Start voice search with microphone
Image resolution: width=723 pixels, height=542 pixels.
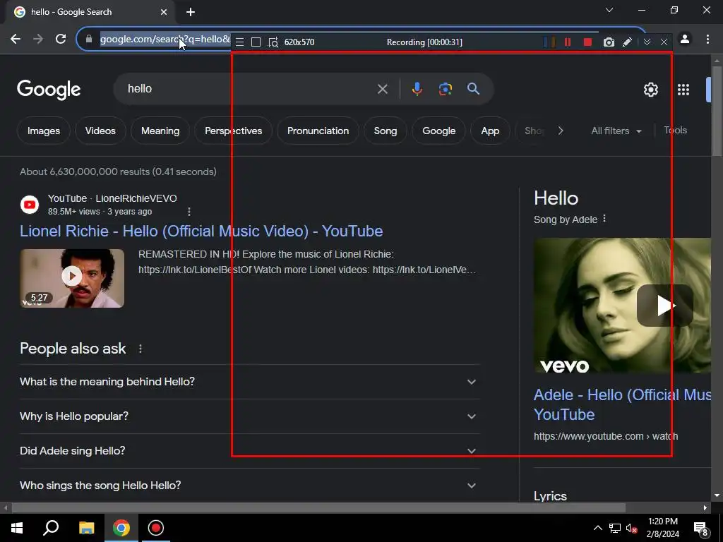[417, 89]
